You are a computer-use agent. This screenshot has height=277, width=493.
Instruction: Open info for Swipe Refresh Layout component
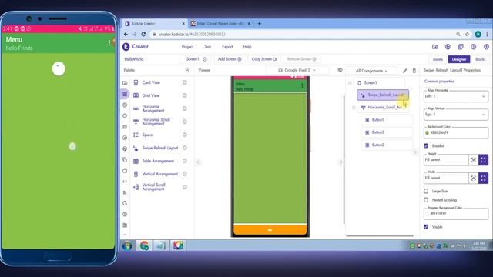point(185,148)
